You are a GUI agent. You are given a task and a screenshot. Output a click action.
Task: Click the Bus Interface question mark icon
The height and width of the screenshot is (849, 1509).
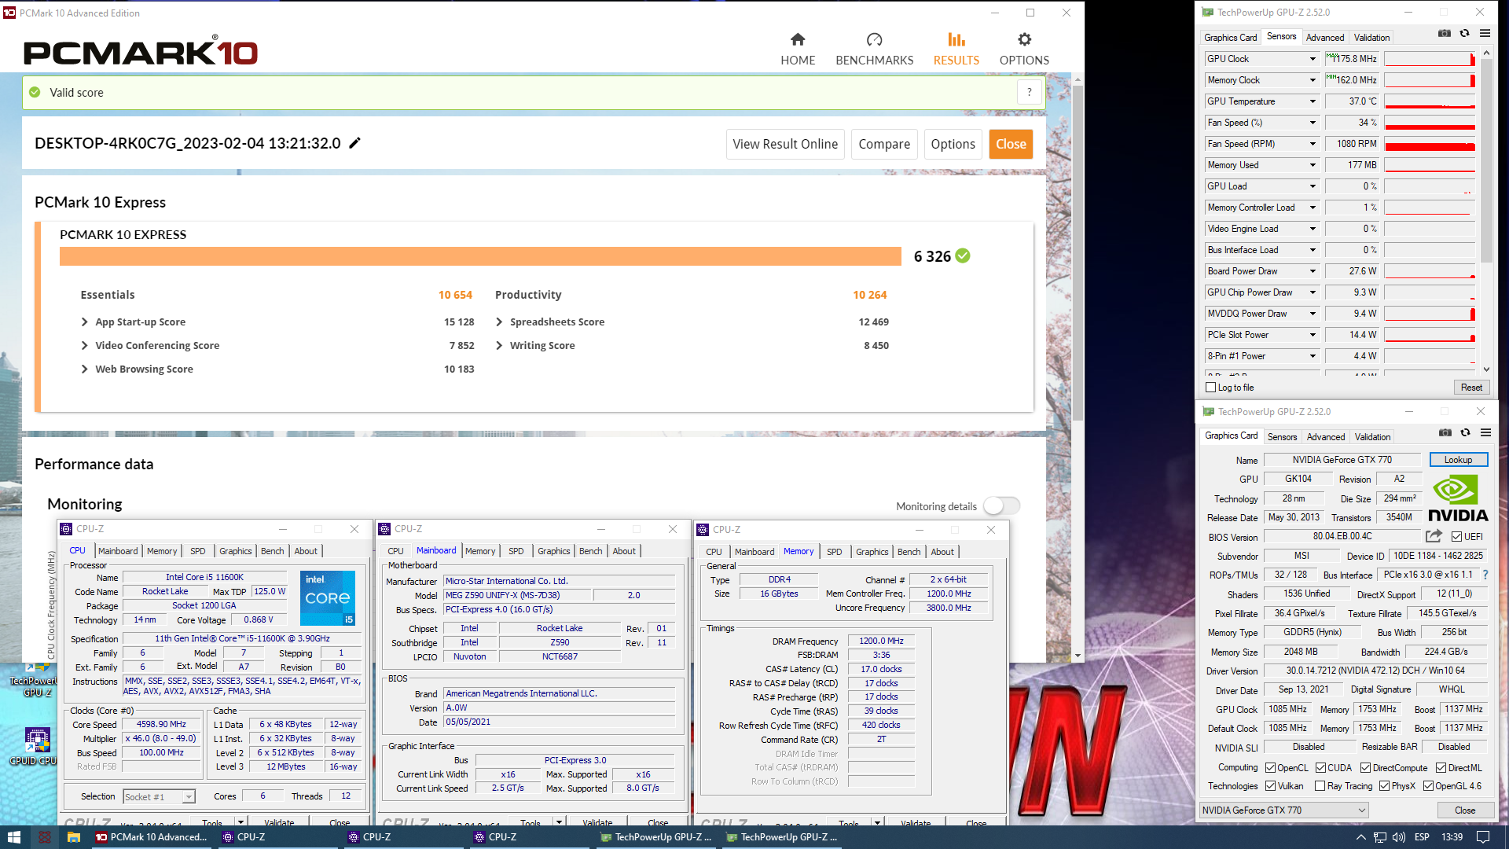pyautogui.click(x=1485, y=575)
